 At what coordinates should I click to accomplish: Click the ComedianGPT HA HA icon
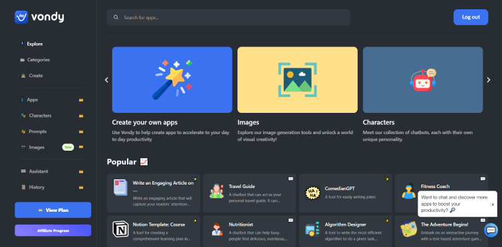[313, 193]
